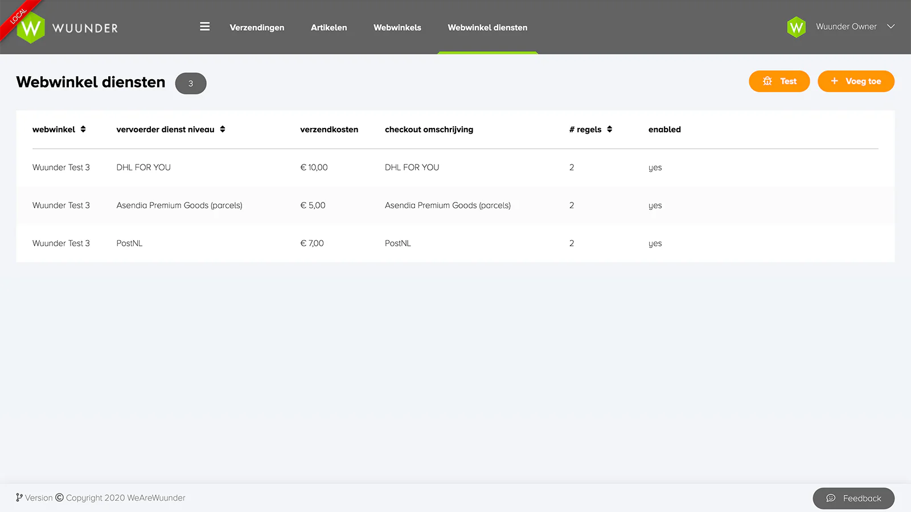Click the € 7,00 shipping cost cell
Image resolution: width=911 pixels, height=512 pixels.
tap(312, 243)
